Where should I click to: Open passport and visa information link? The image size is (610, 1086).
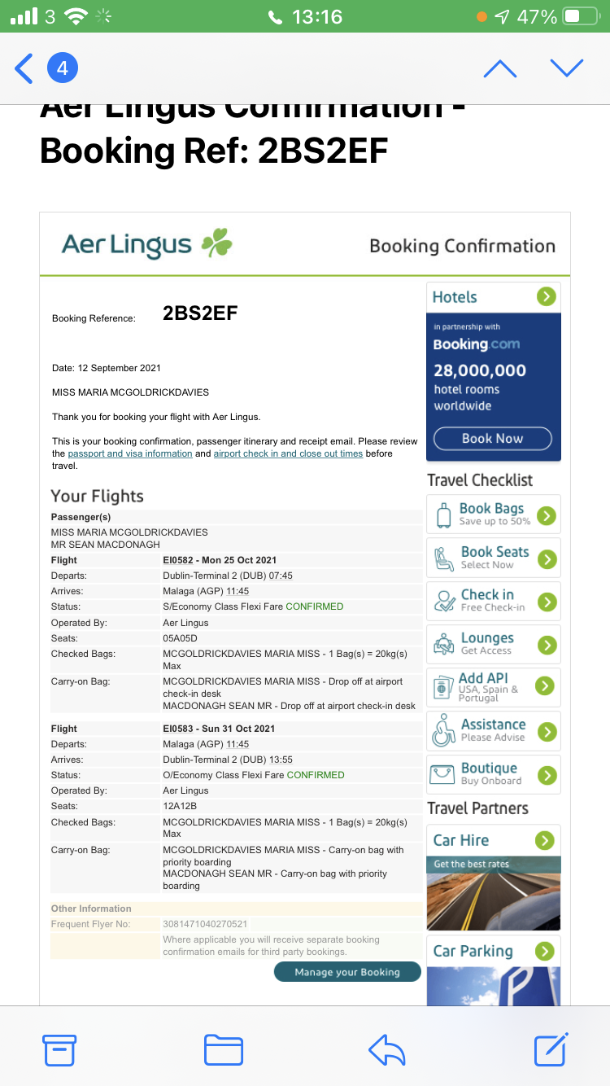click(130, 453)
